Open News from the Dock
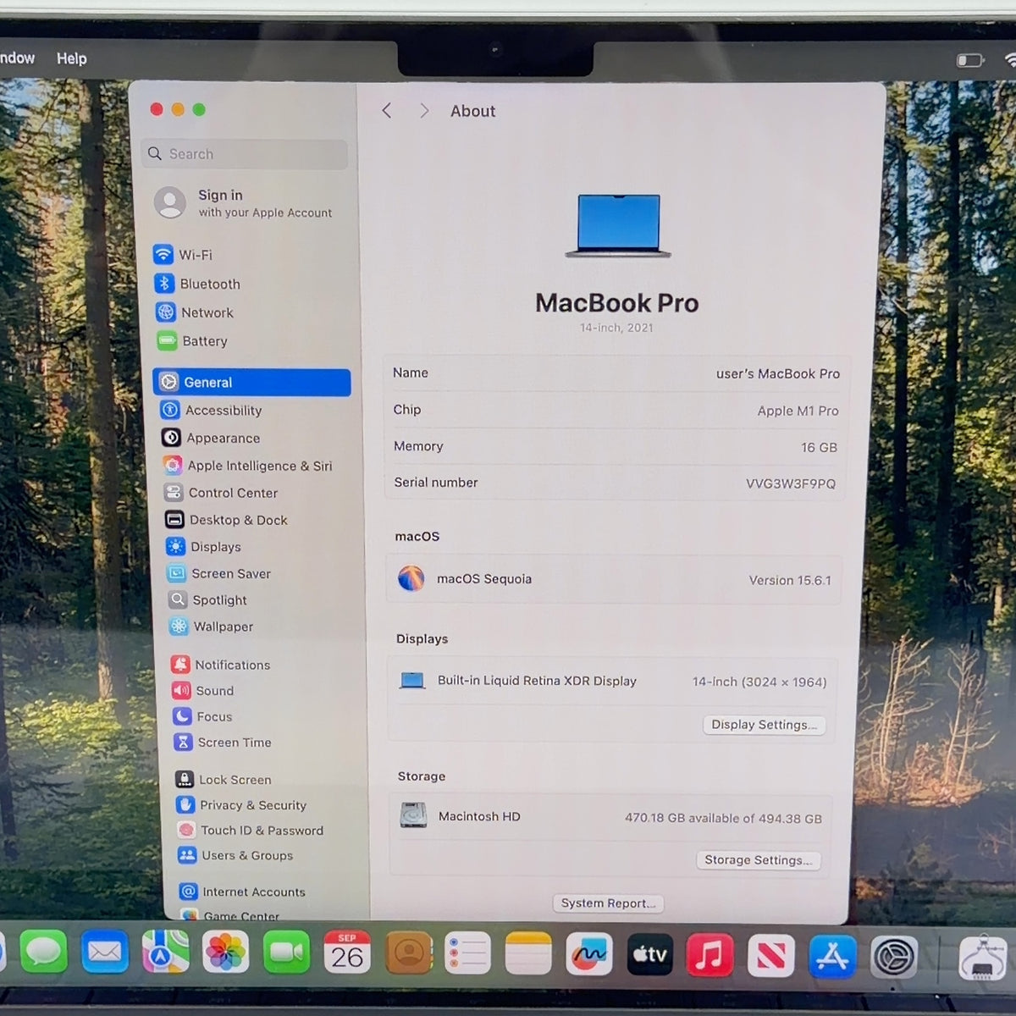 click(x=770, y=957)
